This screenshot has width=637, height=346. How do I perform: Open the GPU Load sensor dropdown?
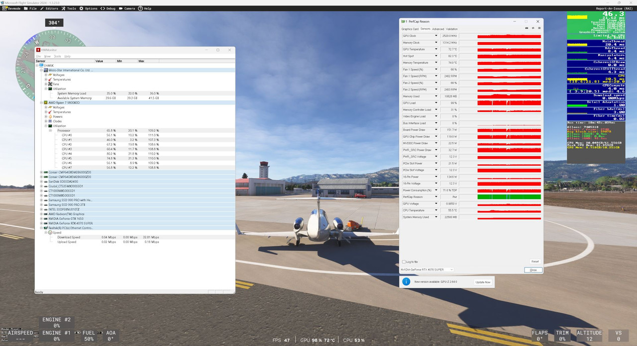coord(436,103)
